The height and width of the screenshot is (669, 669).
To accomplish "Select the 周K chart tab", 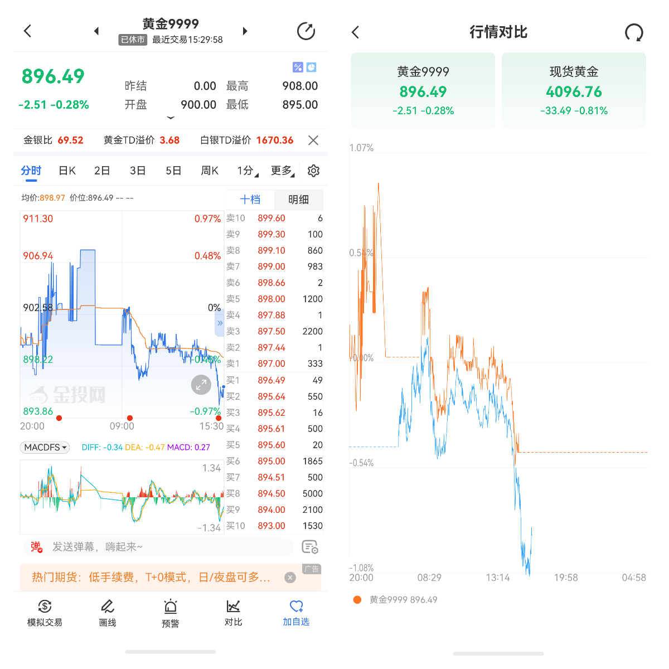I will [210, 171].
